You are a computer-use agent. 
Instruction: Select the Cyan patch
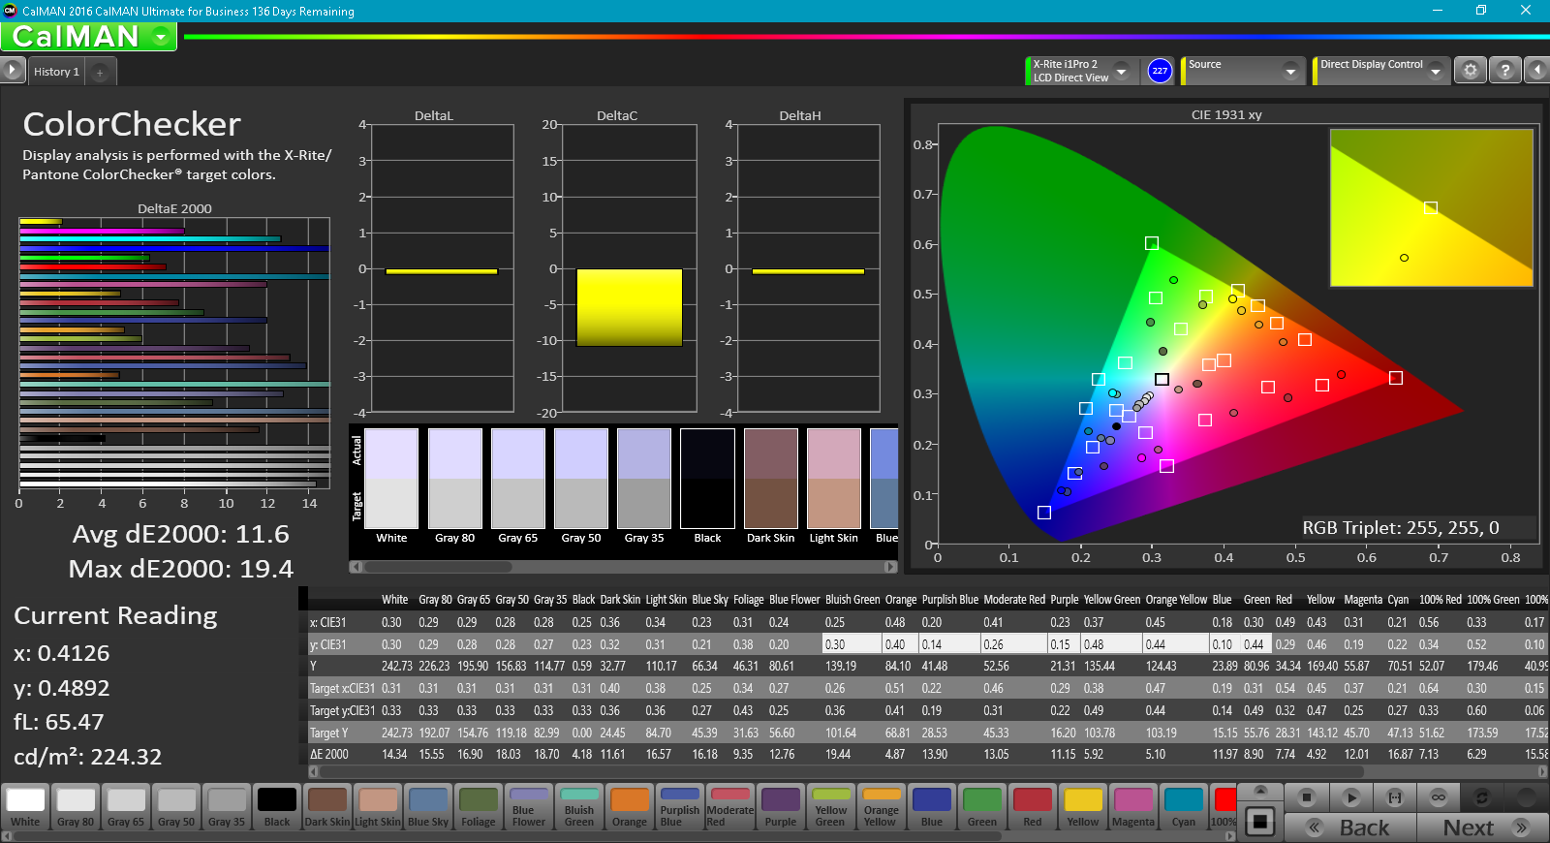click(1184, 807)
